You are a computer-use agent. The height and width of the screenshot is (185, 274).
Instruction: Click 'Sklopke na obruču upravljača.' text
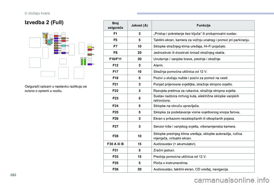tap(176, 106)
